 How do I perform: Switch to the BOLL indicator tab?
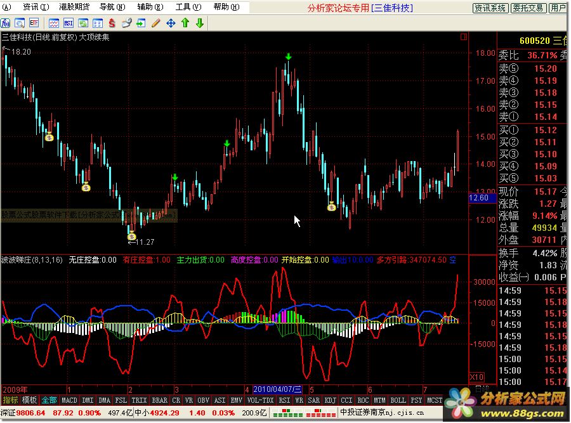(398, 400)
